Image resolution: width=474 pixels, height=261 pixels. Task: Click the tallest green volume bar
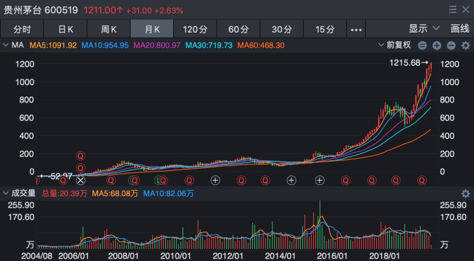(320, 224)
